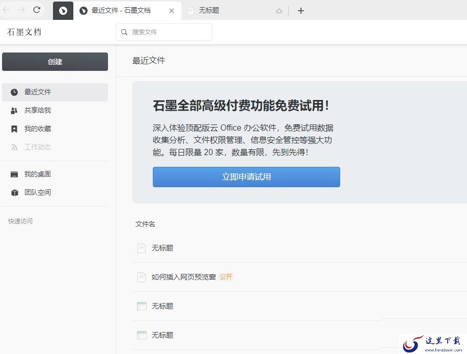The width and height of the screenshot is (467, 354).
Task: Click the box icon beside 团队空间
Action: (x=14, y=193)
